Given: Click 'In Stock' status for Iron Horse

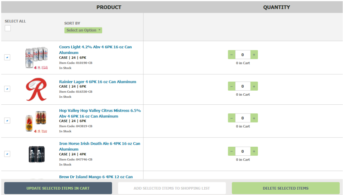Looking at the screenshot, I should tap(65, 165).
